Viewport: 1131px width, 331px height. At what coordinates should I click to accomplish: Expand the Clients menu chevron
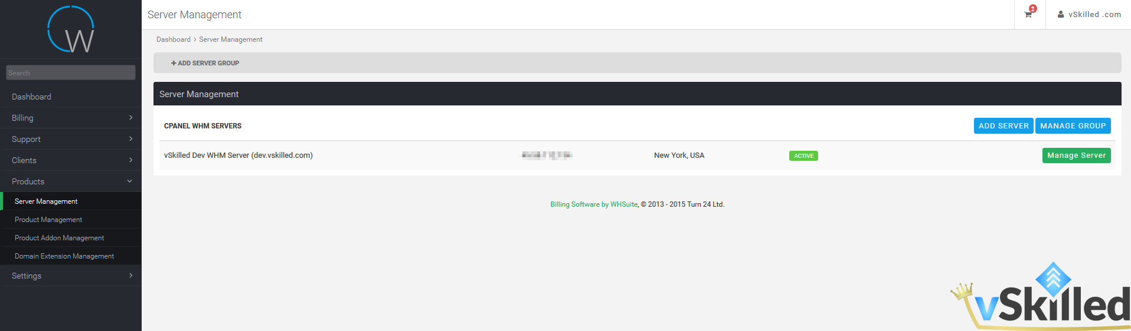(x=130, y=160)
